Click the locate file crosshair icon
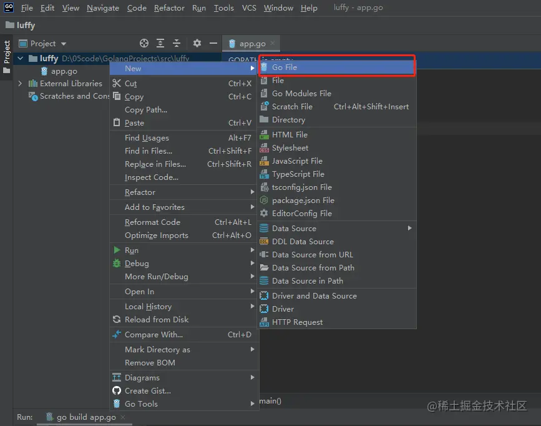541x426 pixels. (x=144, y=43)
